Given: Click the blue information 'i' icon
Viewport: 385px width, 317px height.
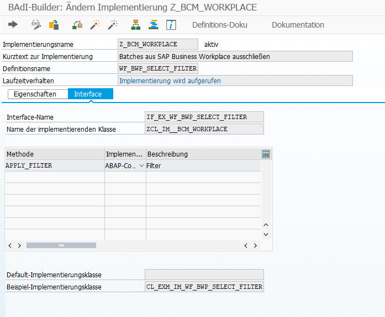Looking at the screenshot, I should pyautogui.click(x=171, y=25).
